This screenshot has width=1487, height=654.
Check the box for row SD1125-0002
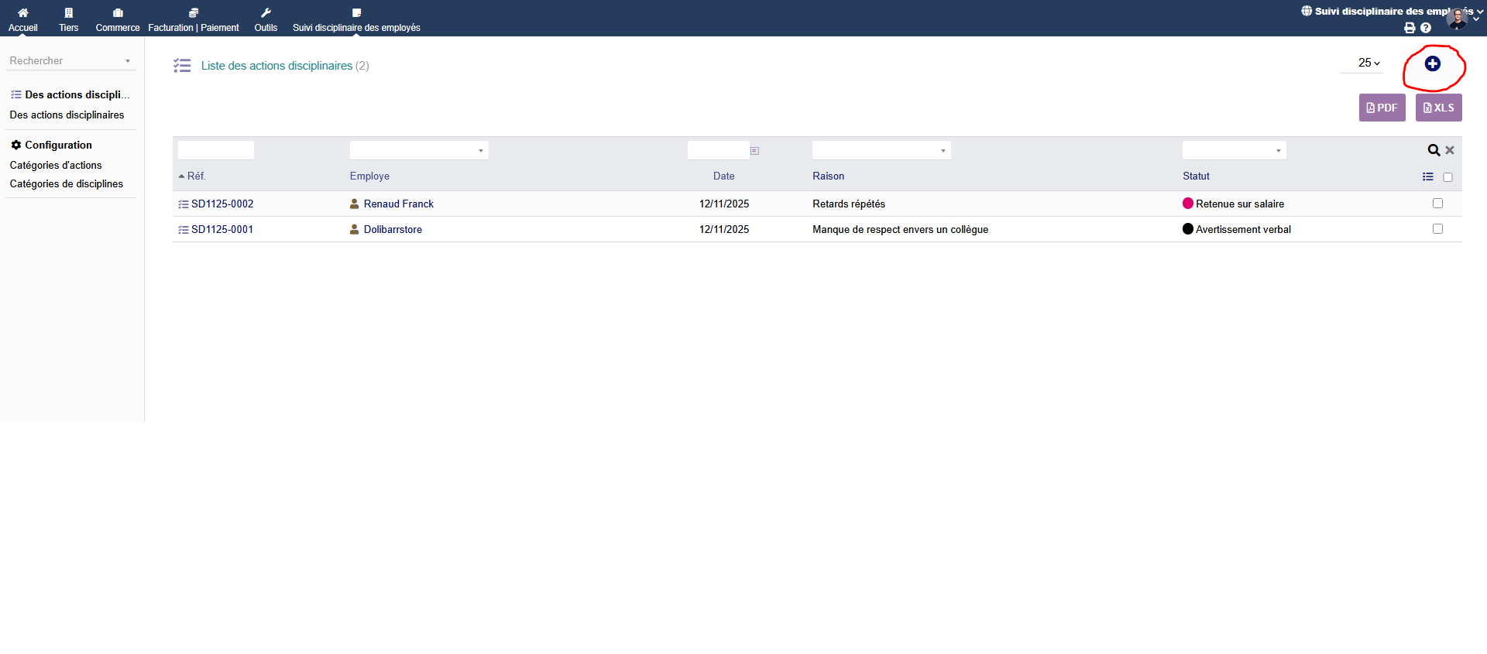(x=1437, y=204)
